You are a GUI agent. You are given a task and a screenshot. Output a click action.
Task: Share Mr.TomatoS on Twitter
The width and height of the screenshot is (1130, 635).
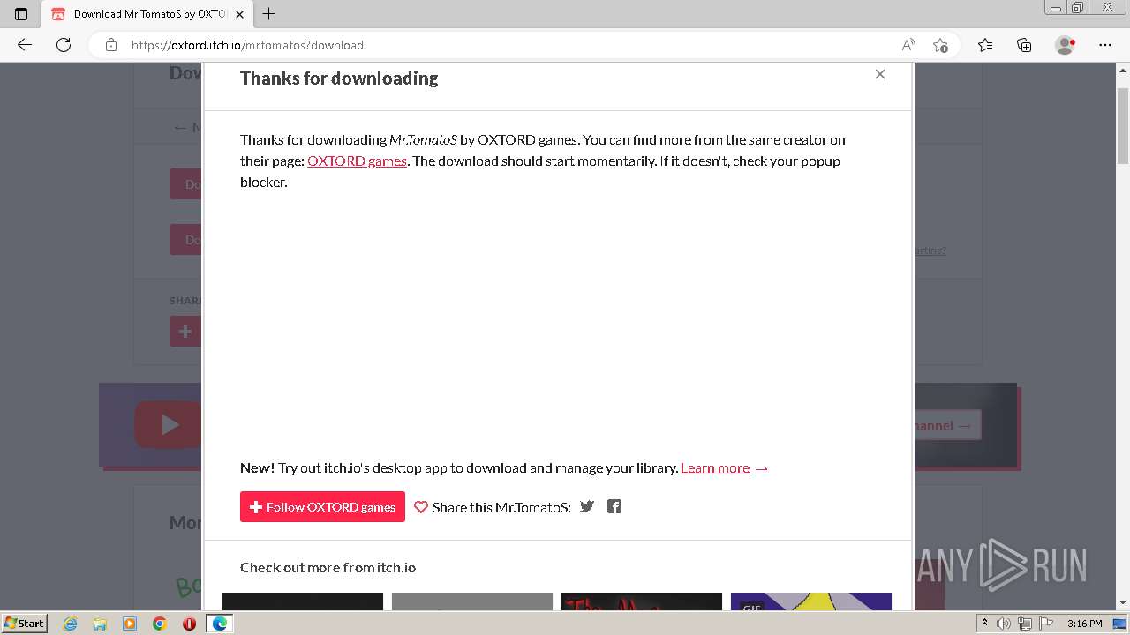click(x=587, y=506)
